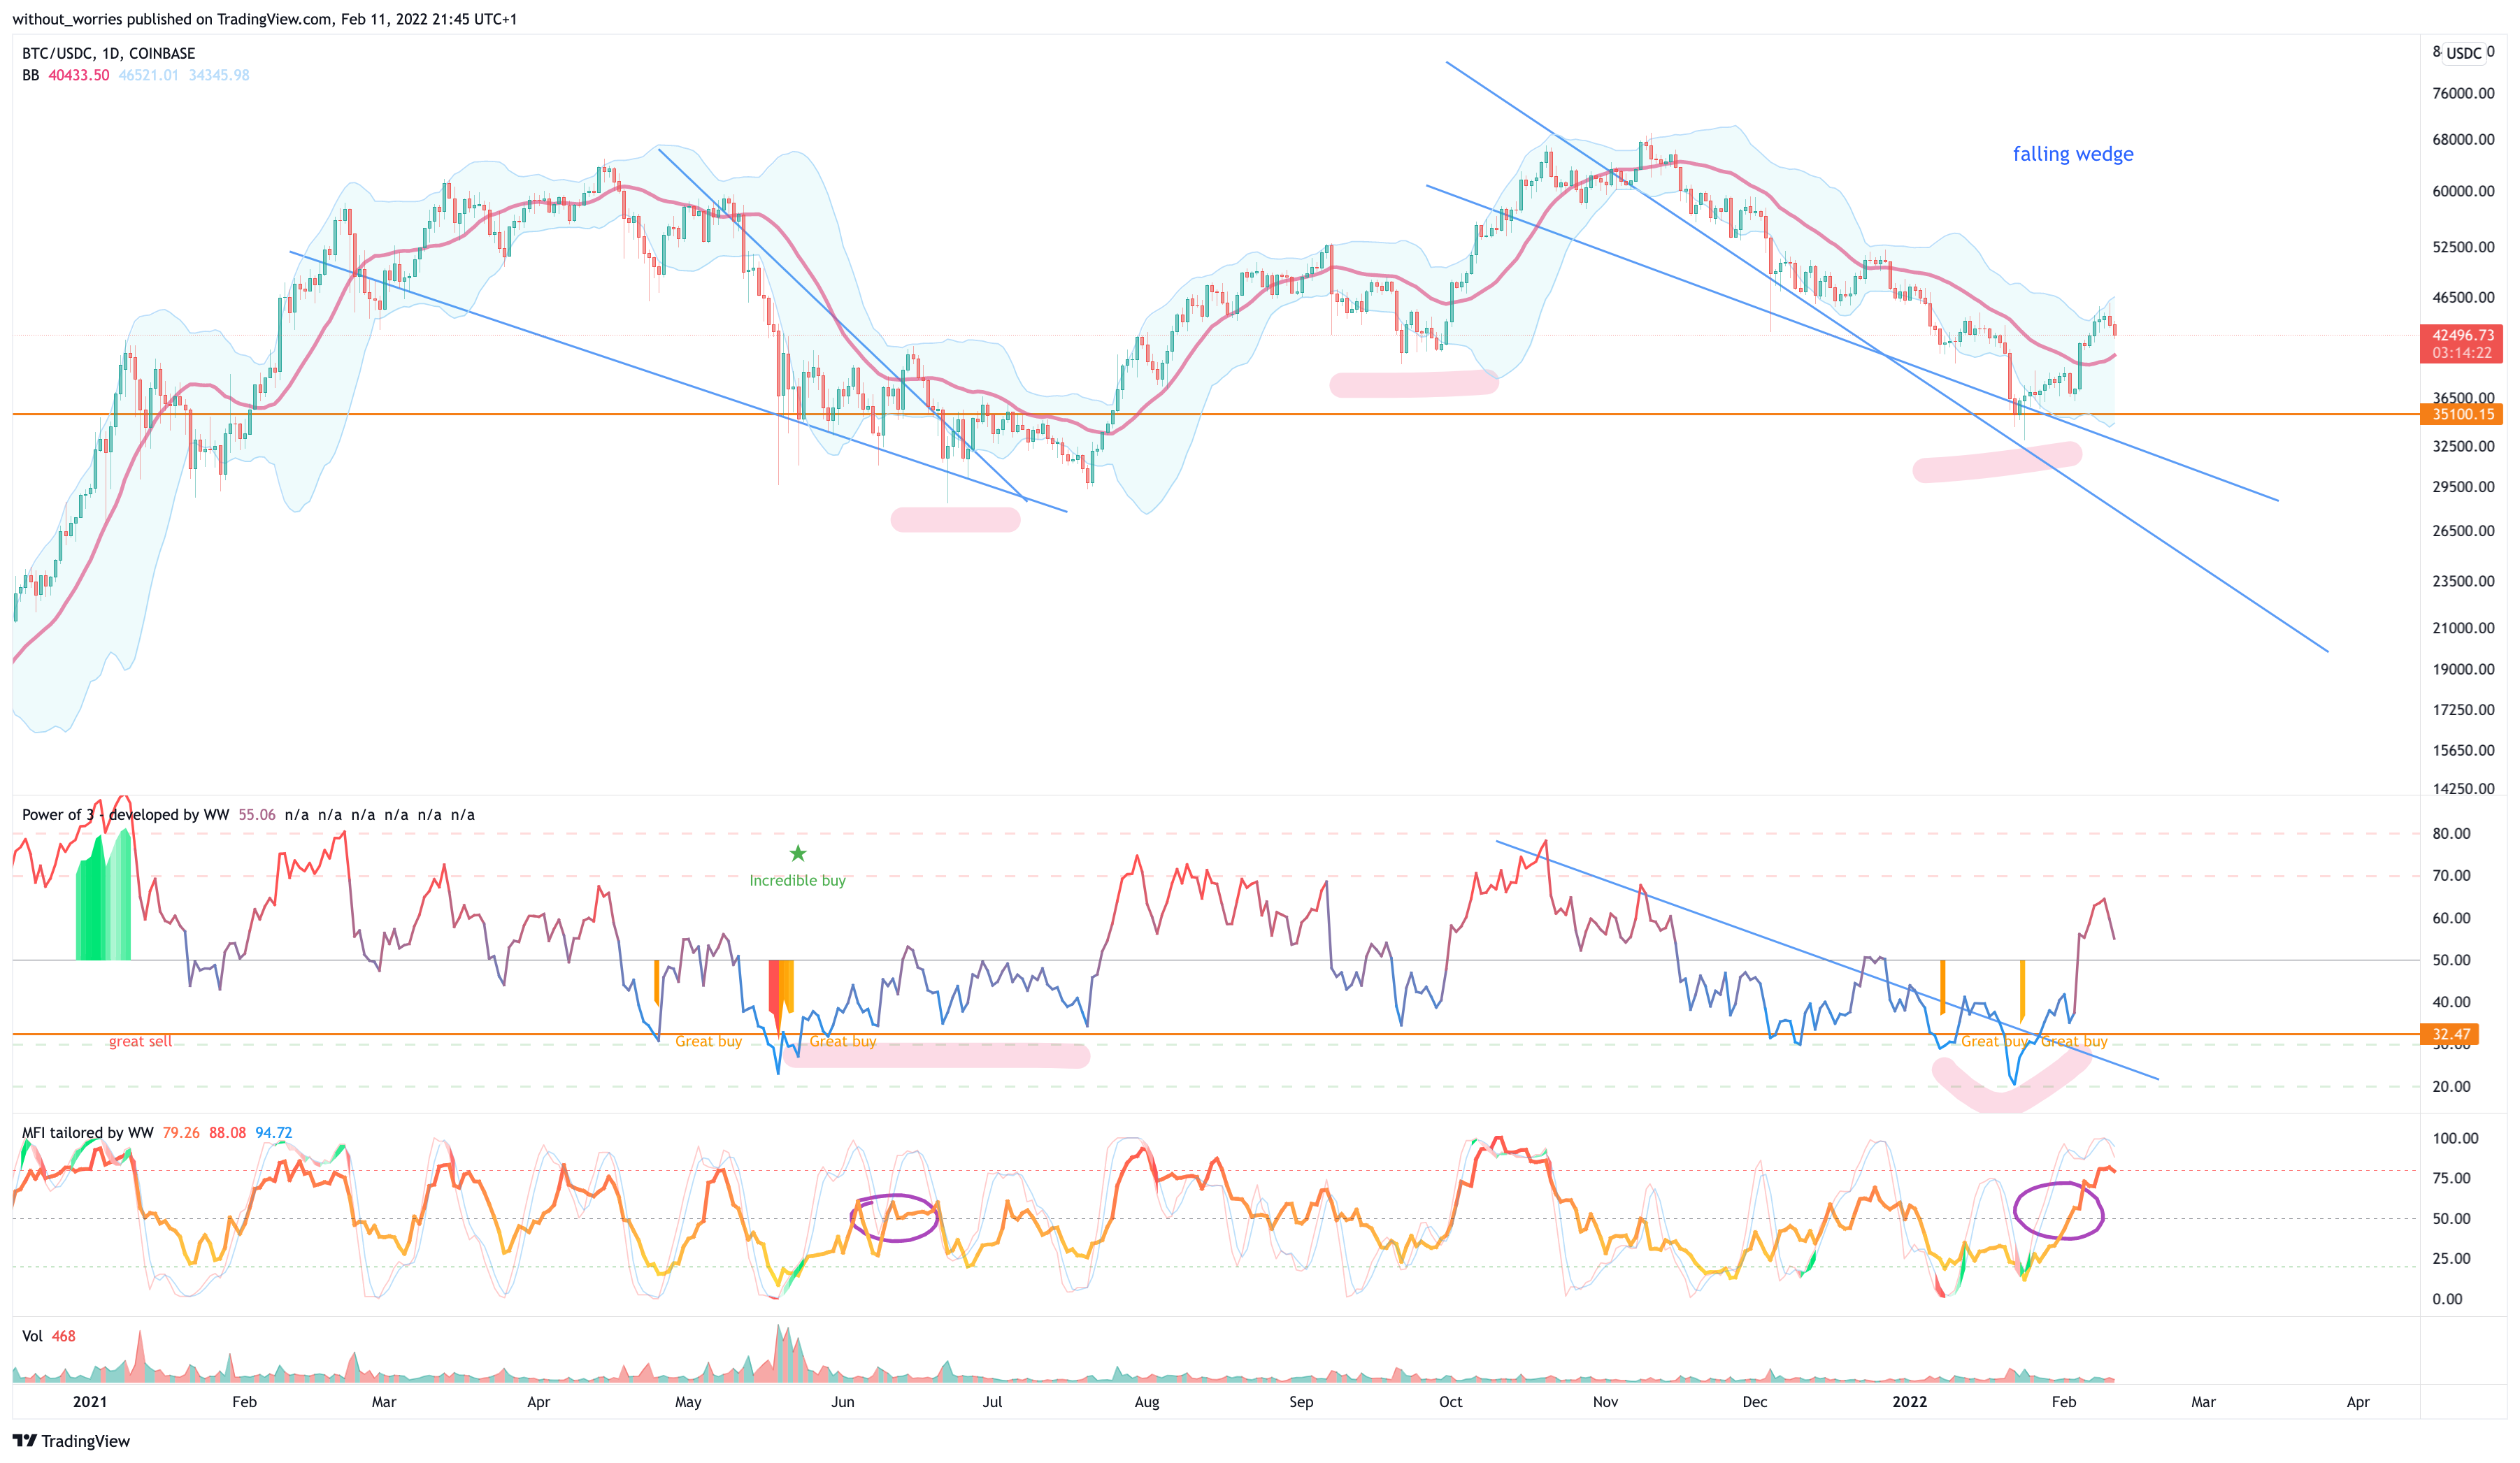Click the MFI value 88.08

coord(227,1132)
